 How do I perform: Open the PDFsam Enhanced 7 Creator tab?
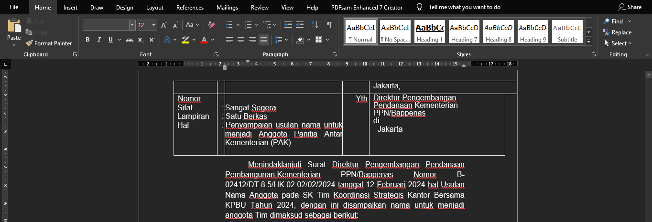pos(367,7)
